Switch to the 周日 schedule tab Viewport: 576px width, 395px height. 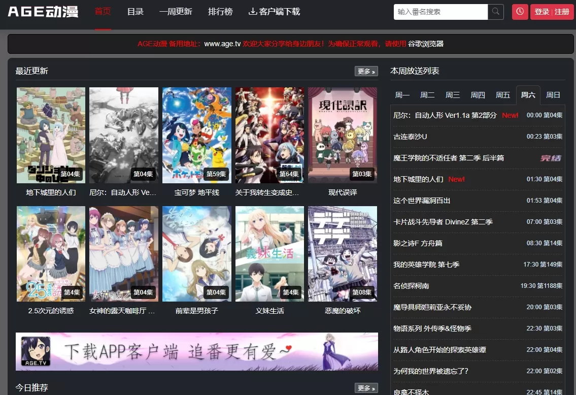click(553, 95)
